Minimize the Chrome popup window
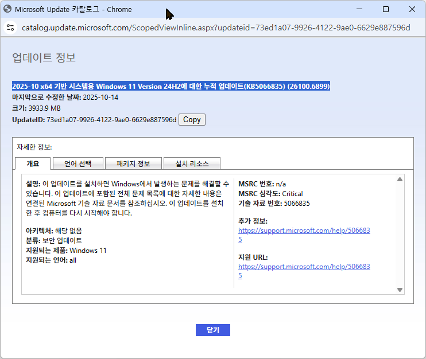 click(x=359, y=9)
